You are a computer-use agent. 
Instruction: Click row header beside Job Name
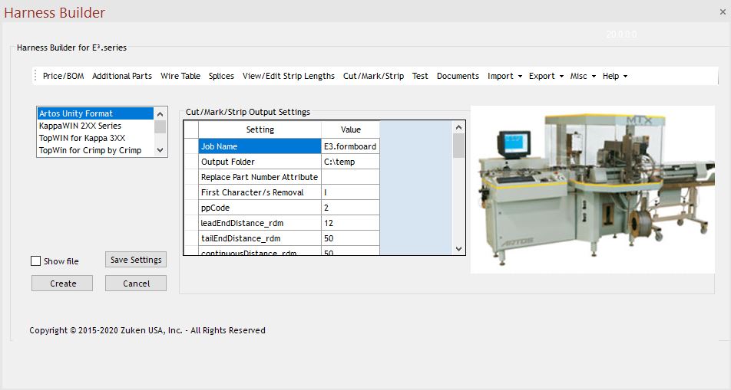point(191,146)
